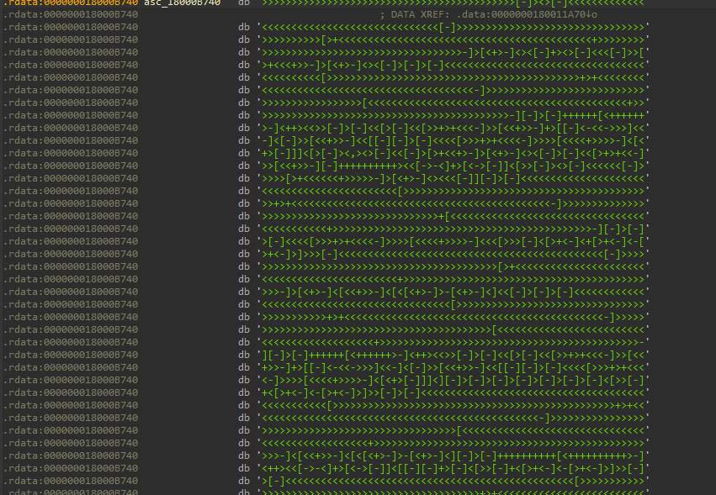
Task: Select the string starting '>>>-]<[<<+>>-]<[<[<+>-]'
Action: 453,456
